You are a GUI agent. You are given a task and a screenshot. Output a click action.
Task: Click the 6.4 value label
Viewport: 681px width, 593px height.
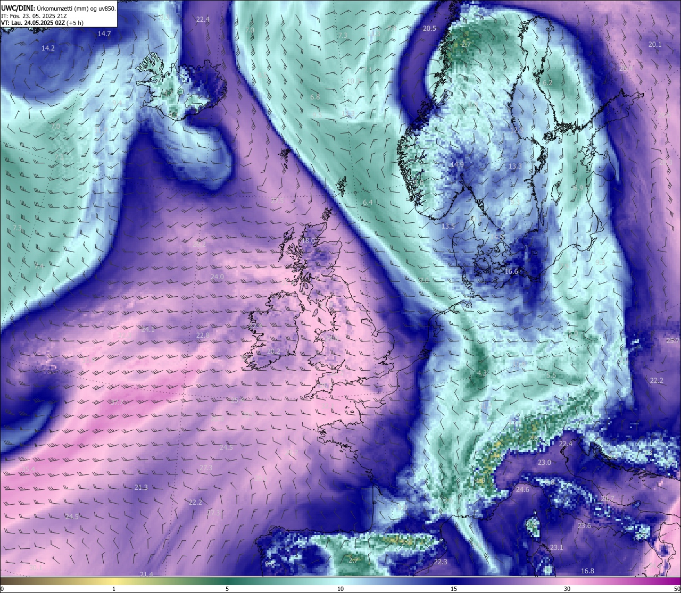pyautogui.click(x=368, y=203)
